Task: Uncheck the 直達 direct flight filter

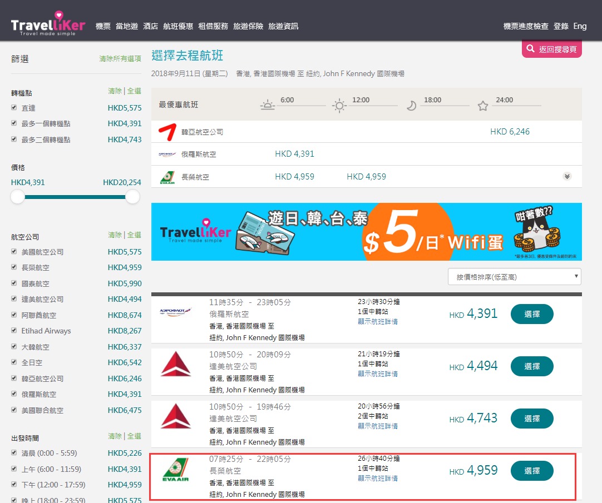Action: click(x=14, y=107)
